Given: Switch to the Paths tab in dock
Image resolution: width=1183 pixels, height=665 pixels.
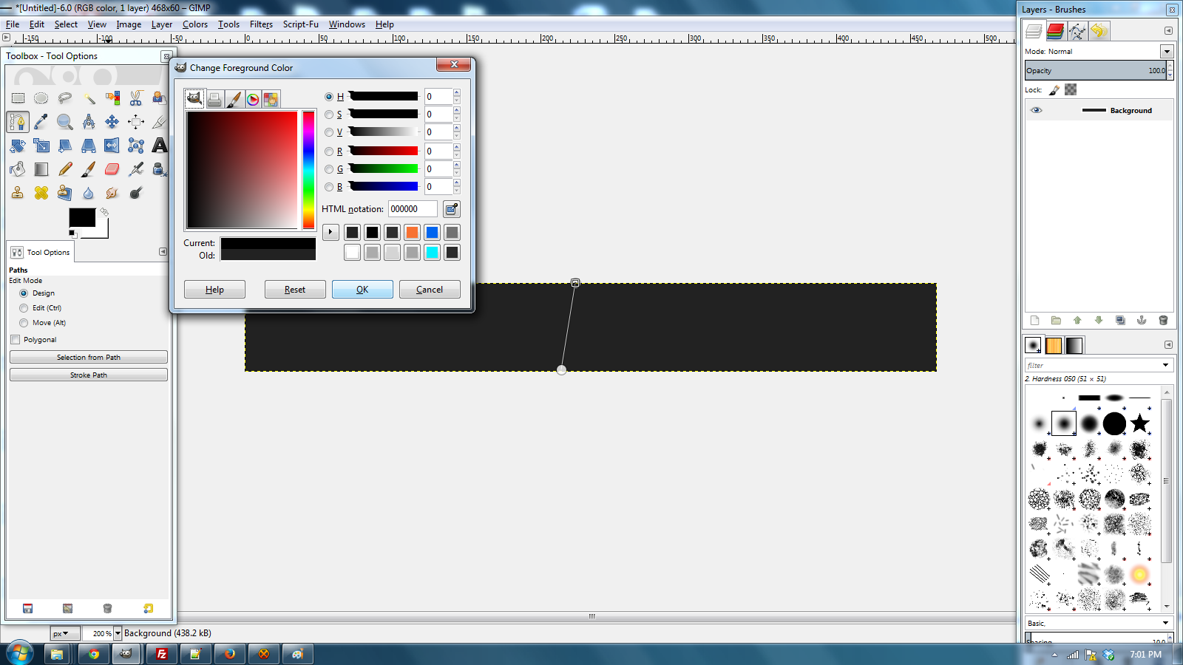Looking at the screenshot, I should pyautogui.click(x=1077, y=31).
